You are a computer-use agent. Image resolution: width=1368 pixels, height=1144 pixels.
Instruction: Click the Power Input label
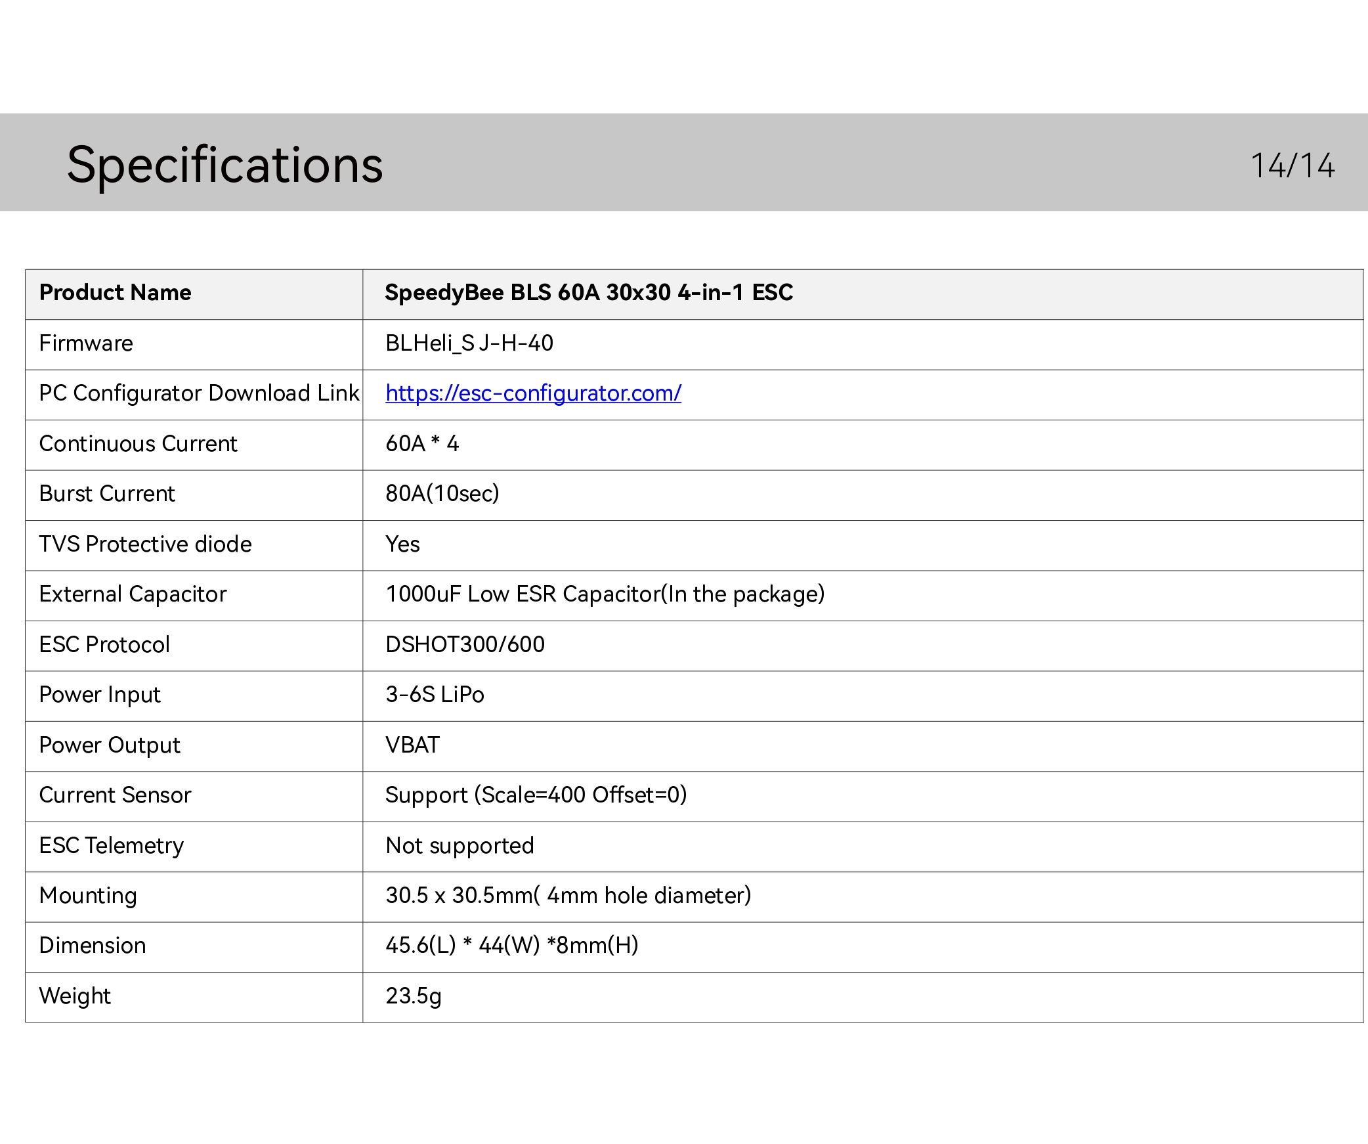pyautogui.click(x=100, y=695)
